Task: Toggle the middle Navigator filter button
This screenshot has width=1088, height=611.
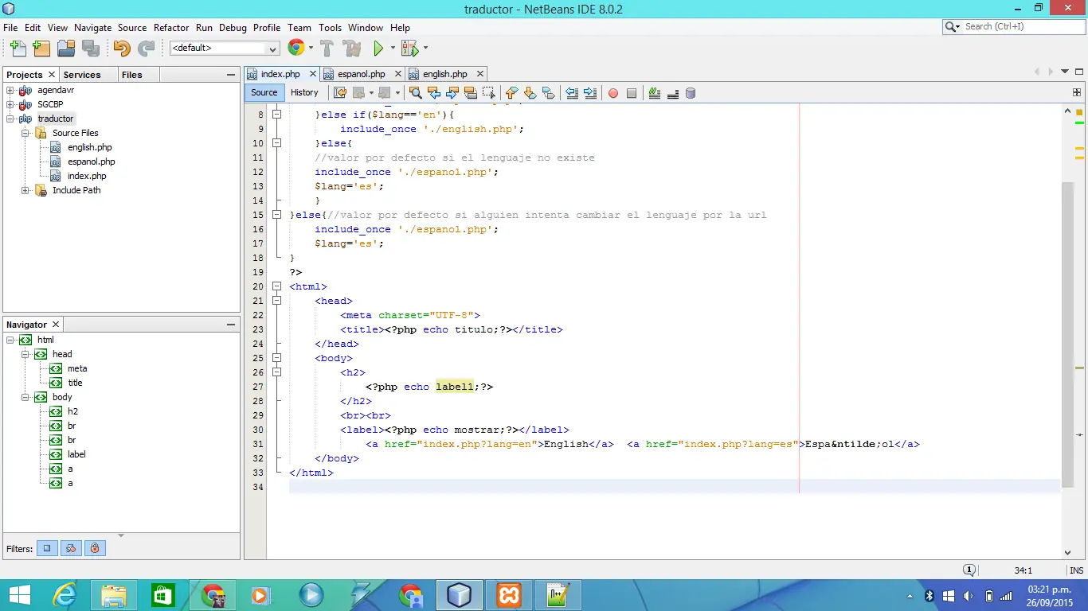Action: click(x=71, y=548)
